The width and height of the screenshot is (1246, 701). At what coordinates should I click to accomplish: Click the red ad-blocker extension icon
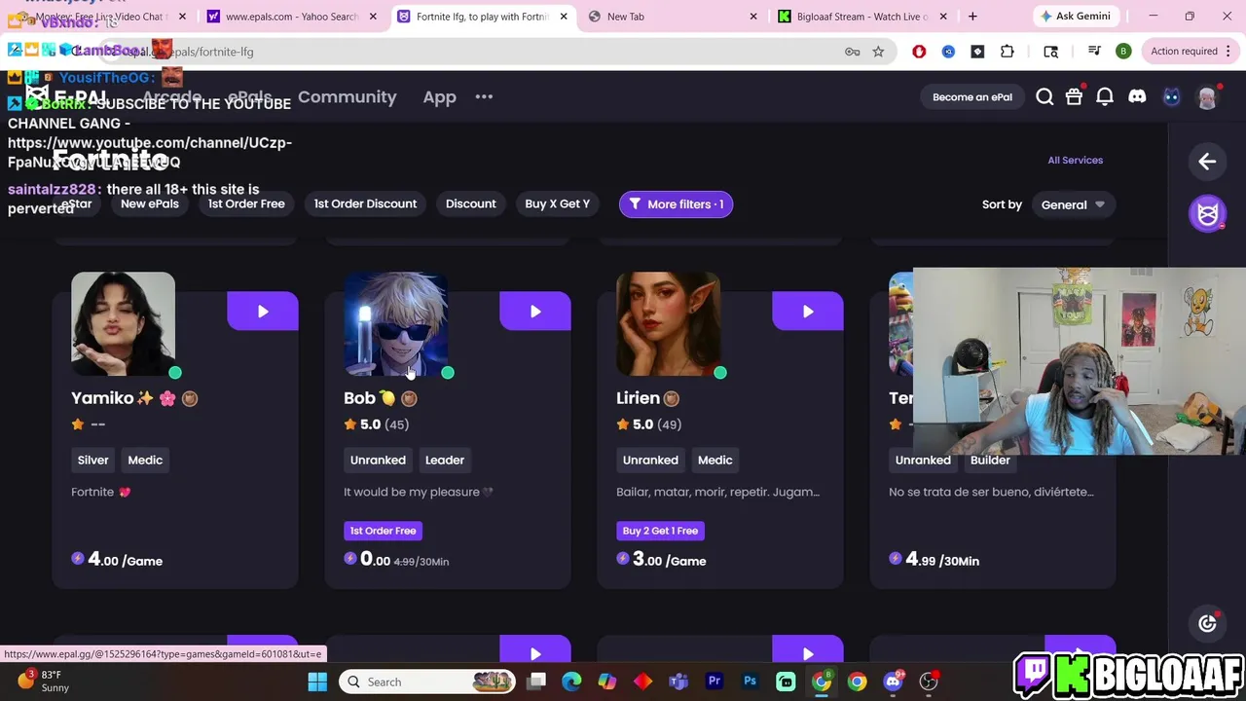[919, 52]
